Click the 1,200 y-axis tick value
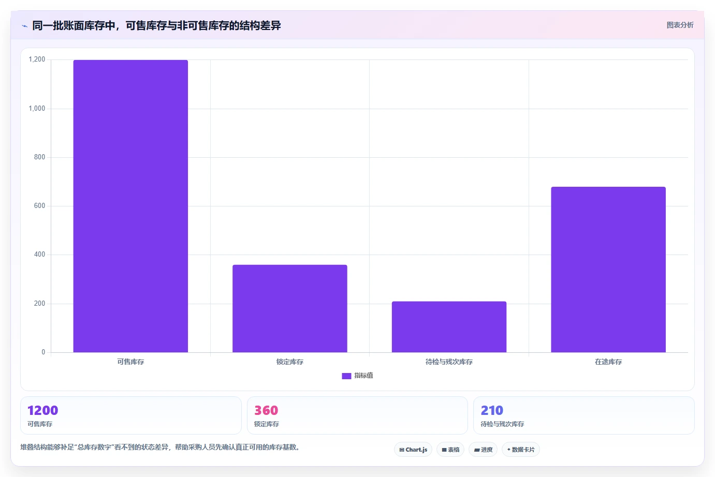The width and height of the screenshot is (715, 477). pos(37,59)
